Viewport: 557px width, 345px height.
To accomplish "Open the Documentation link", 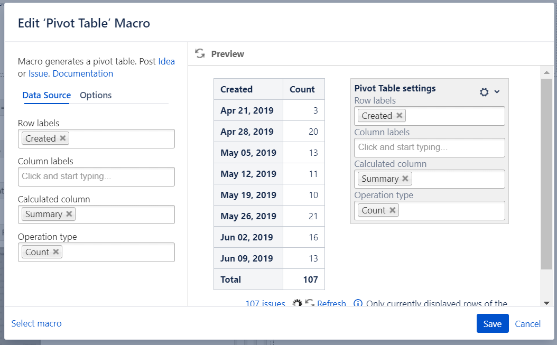I will pos(83,73).
